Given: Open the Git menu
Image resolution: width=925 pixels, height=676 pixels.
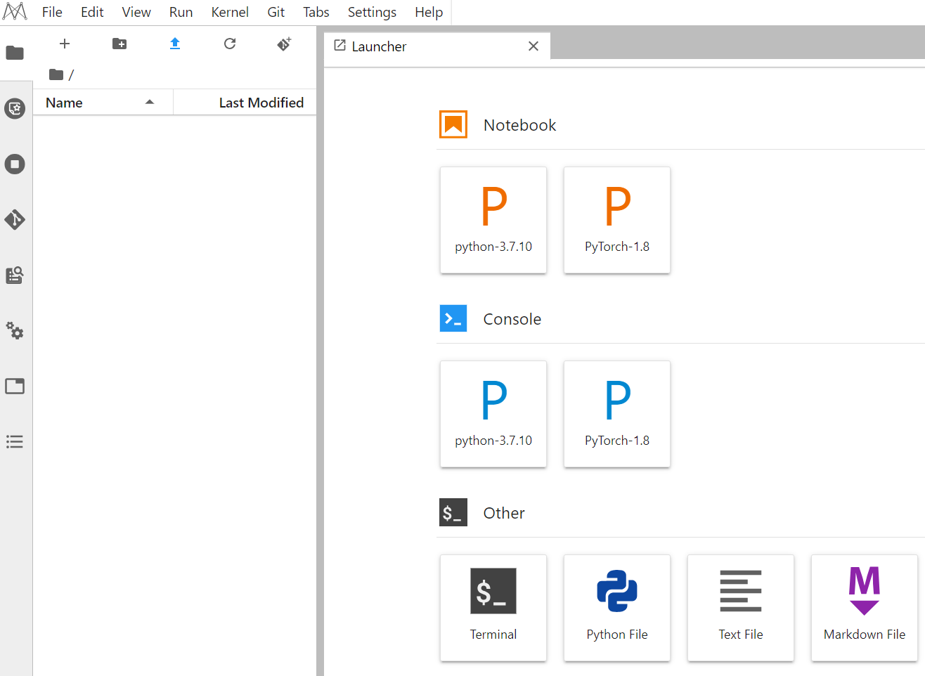Looking at the screenshot, I should click(x=276, y=12).
